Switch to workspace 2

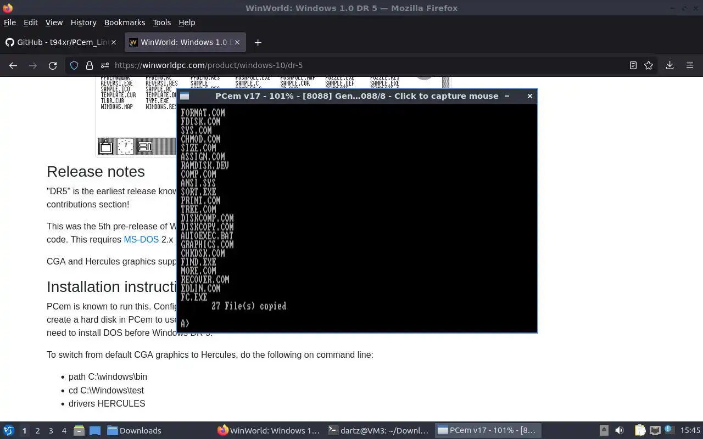(x=37, y=431)
